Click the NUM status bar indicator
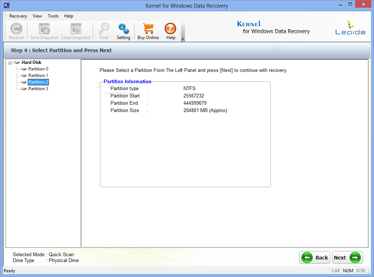 tap(348, 271)
